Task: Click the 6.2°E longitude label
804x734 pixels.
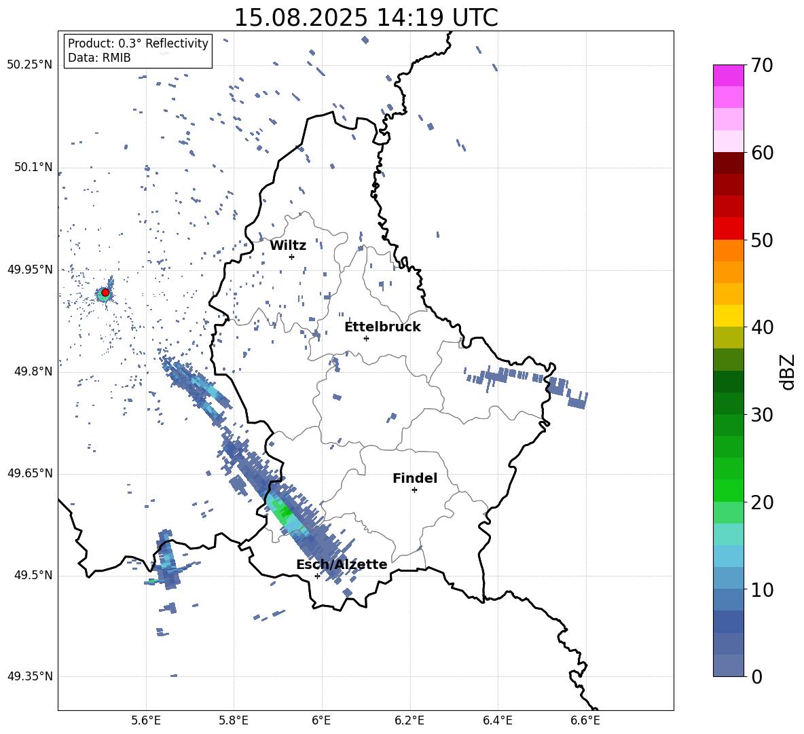Action: (x=409, y=721)
